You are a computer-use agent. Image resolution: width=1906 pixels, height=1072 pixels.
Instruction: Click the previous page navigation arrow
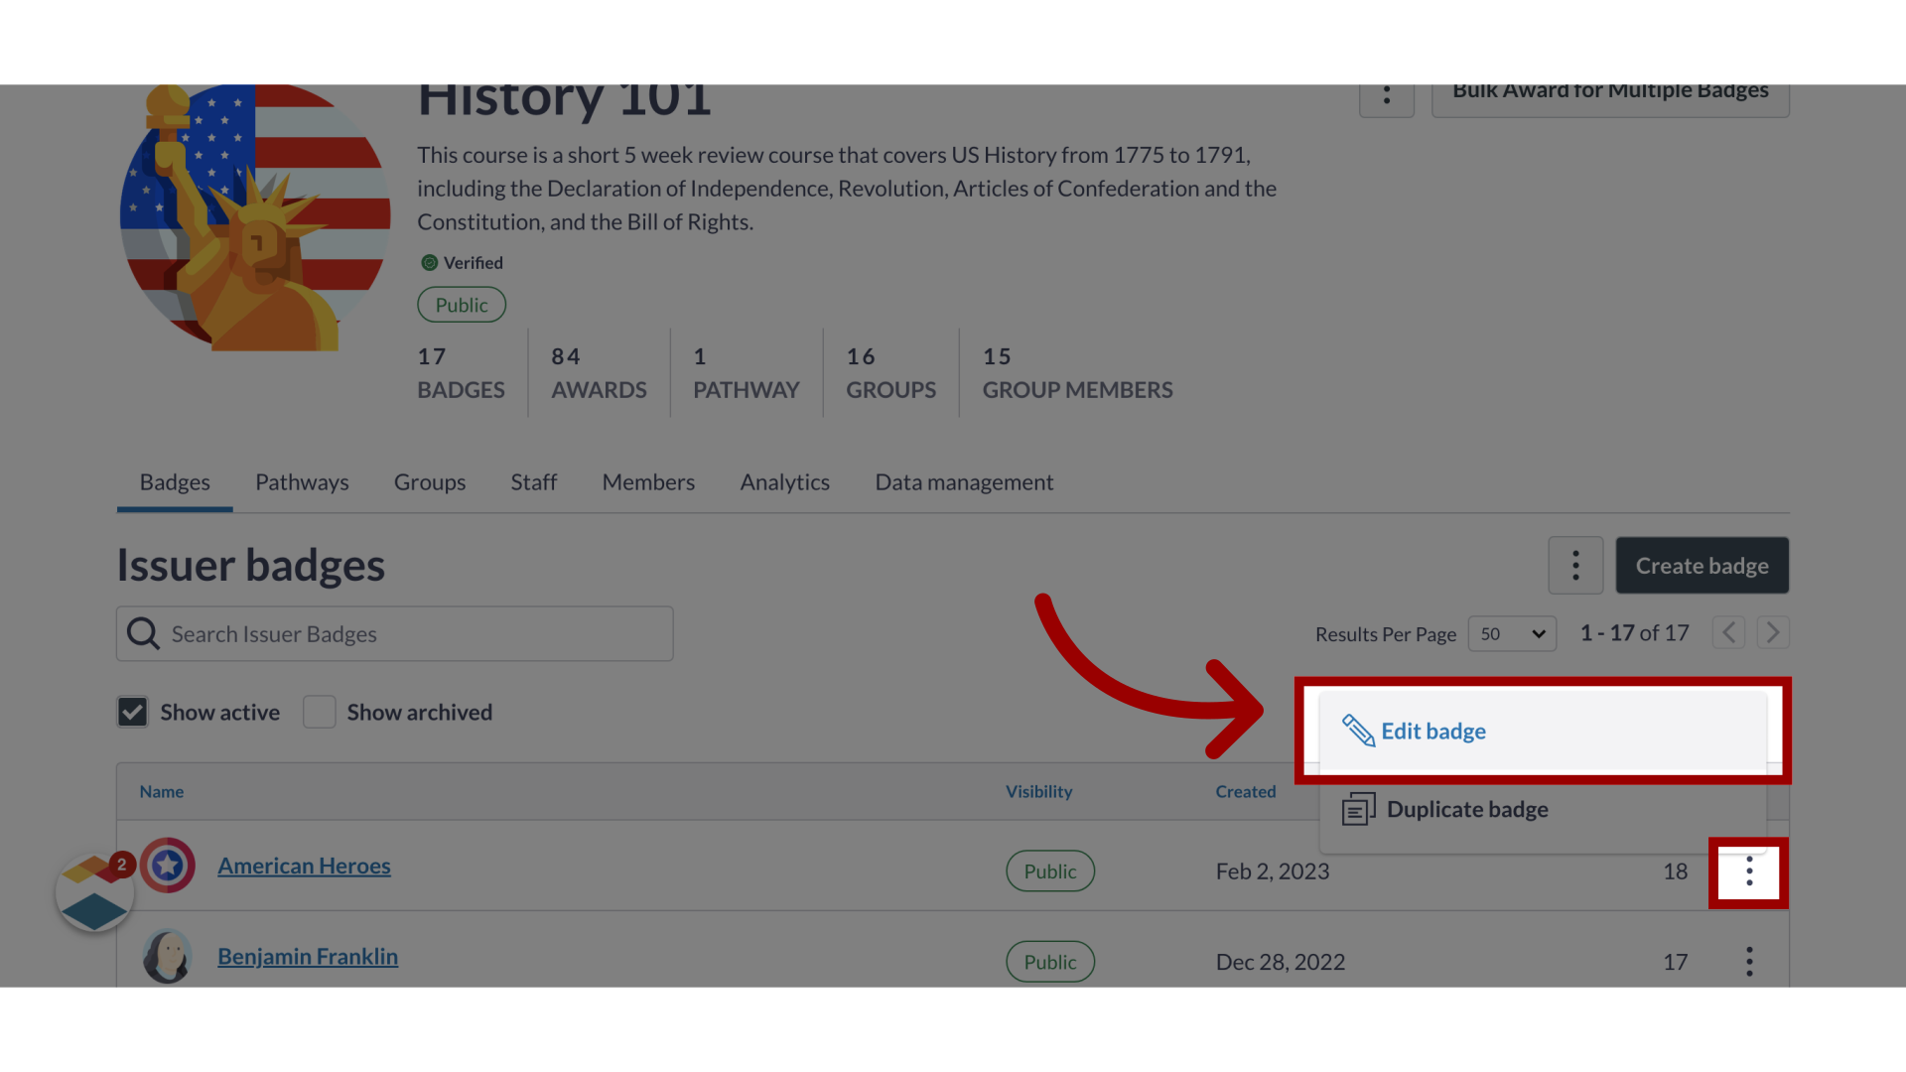pyautogui.click(x=1729, y=632)
